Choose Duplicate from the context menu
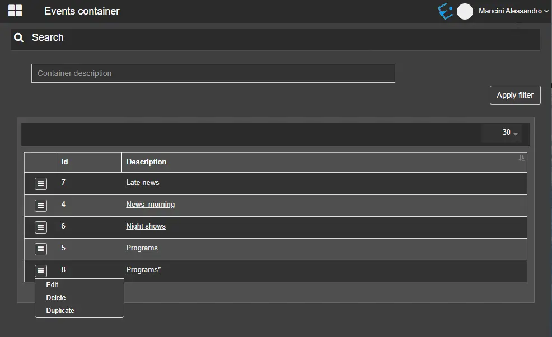This screenshot has width=552, height=337. [x=60, y=311]
